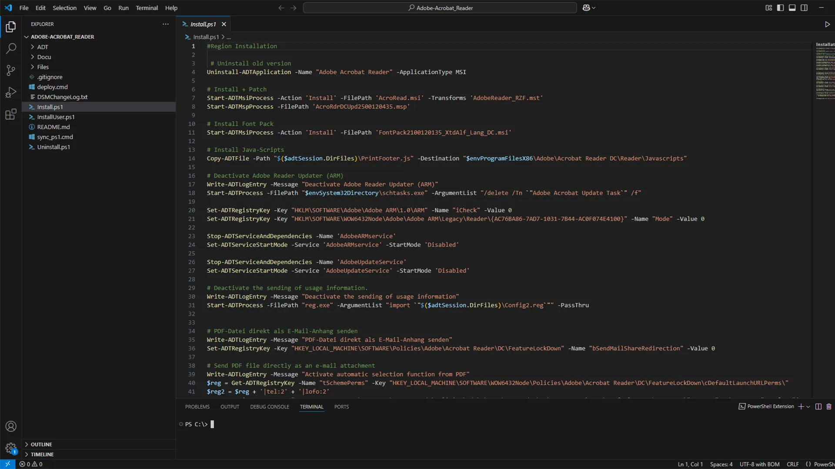Open the Search view in activity bar
This screenshot has height=469, width=835.
pyautogui.click(x=11, y=49)
